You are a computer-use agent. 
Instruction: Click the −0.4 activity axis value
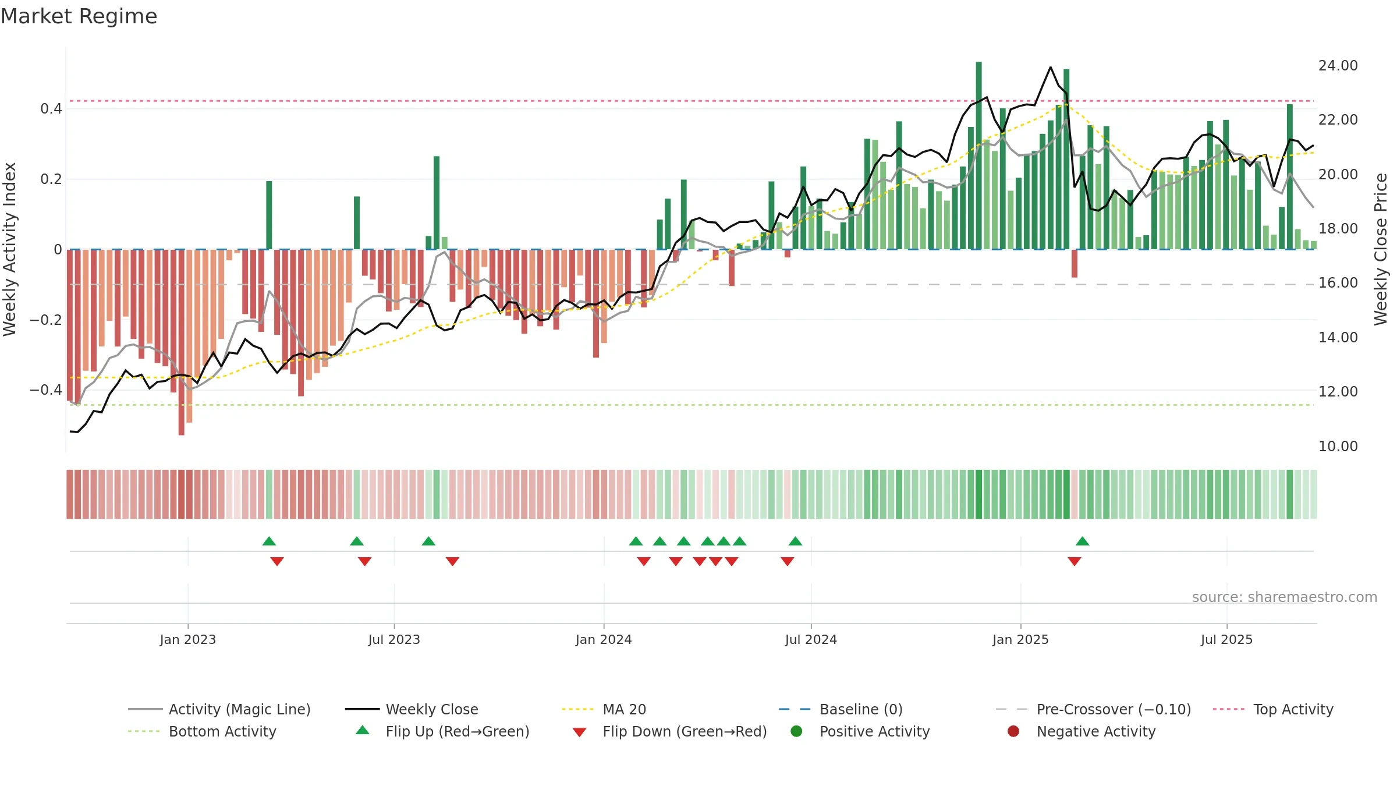pos(46,390)
